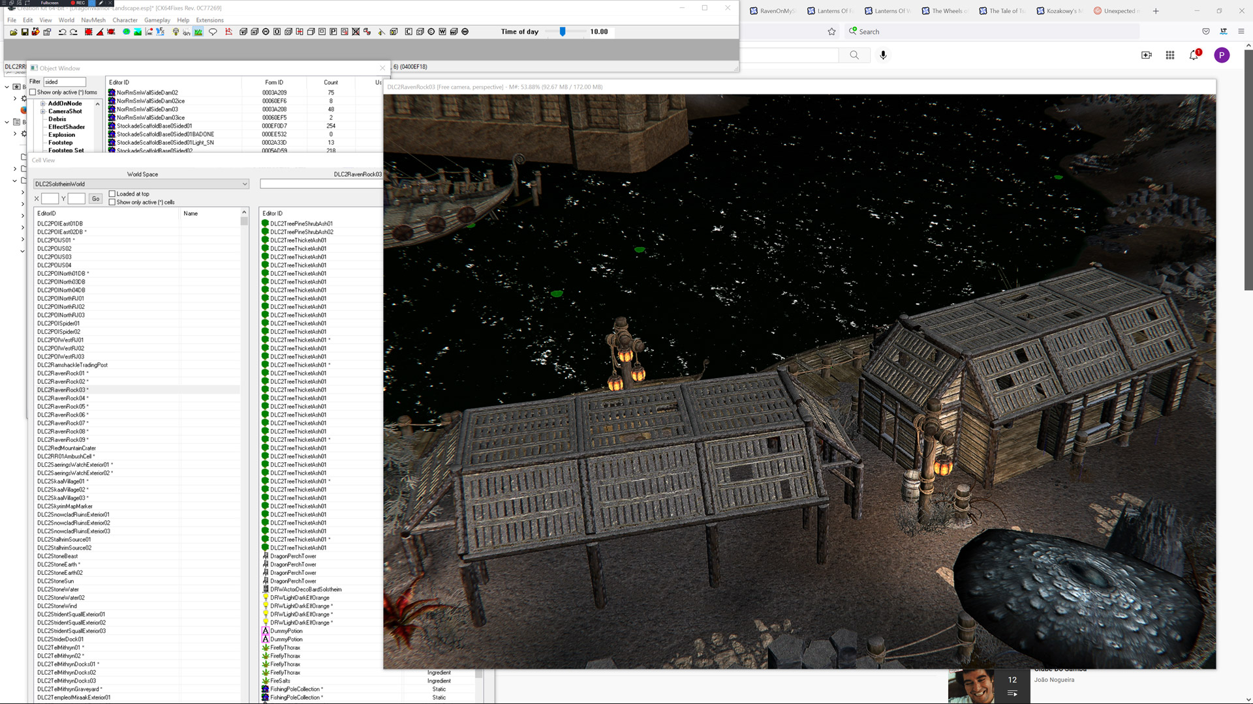Toggle Show only active cells checkbox
Image resolution: width=1253 pixels, height=704 pixels.
click(112, 202)
